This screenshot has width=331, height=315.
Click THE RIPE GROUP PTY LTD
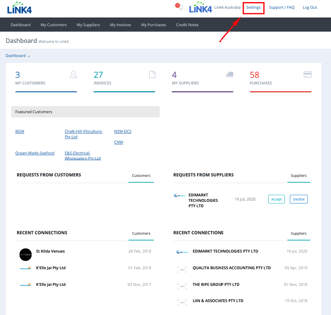(216, 285)
